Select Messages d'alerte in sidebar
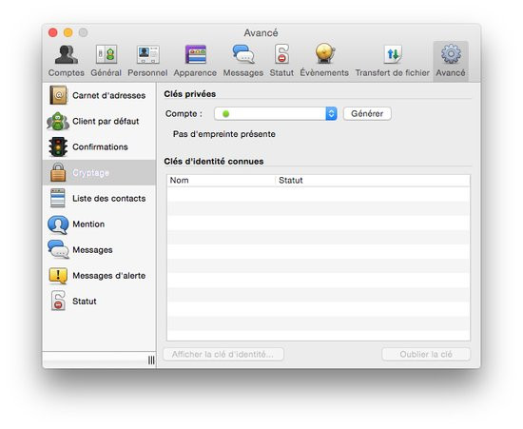523x429 pixels. pos(99,275)
